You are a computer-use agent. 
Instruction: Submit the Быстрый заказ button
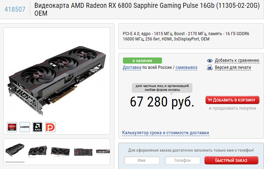[231, 160]
